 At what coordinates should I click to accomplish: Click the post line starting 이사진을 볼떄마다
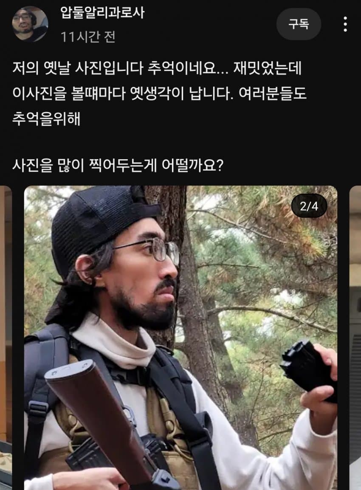point(159,93)
